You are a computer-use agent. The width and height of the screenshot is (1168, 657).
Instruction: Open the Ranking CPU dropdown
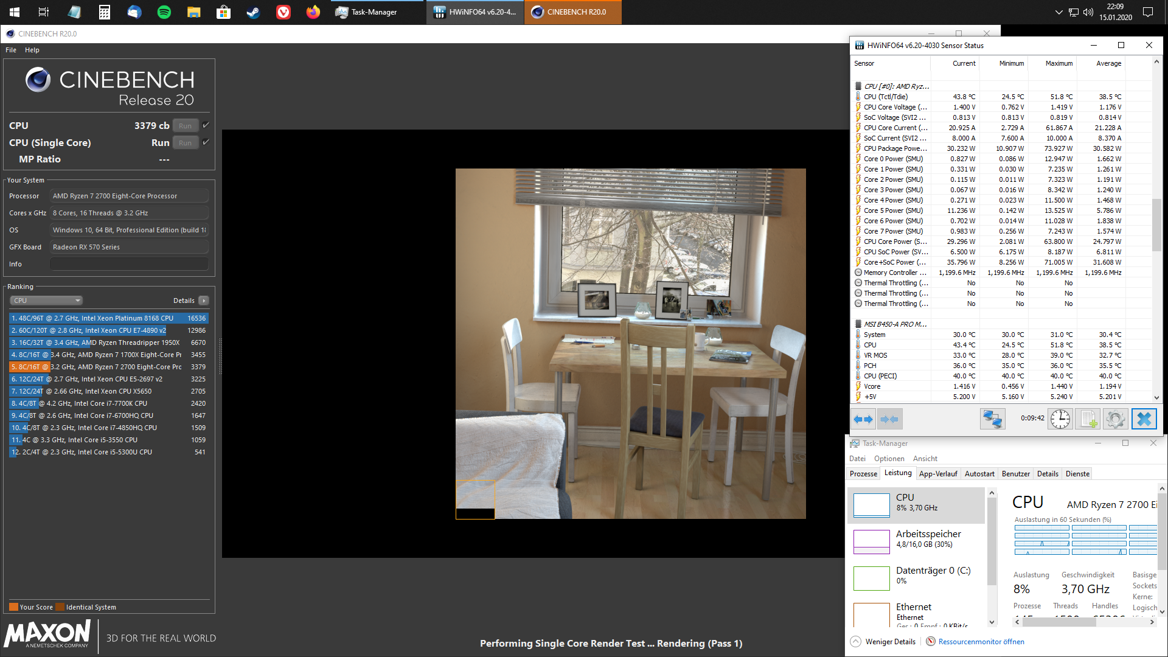tap(46, 301)
